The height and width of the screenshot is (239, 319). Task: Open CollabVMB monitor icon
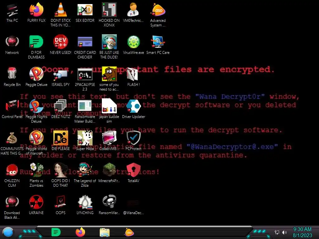pyautogui.click(x=109, y=141)
